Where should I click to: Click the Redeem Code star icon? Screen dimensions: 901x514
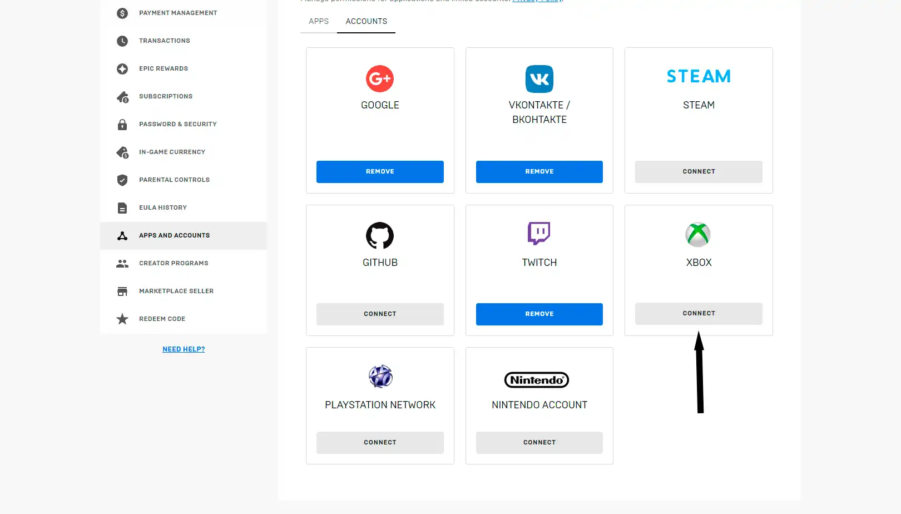[122, 319]
